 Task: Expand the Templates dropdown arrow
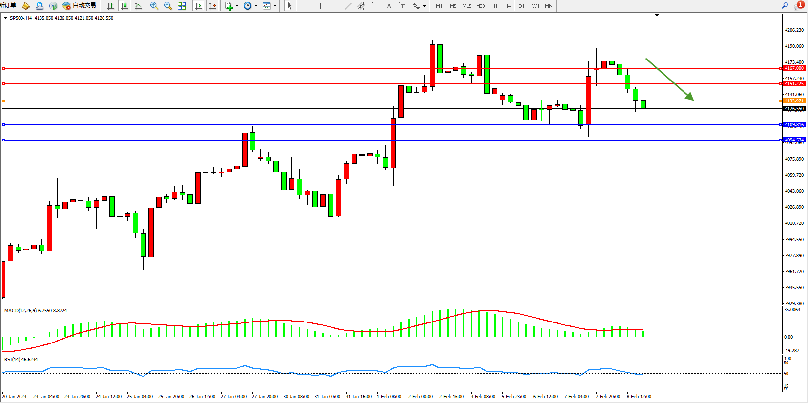(275, 6)
